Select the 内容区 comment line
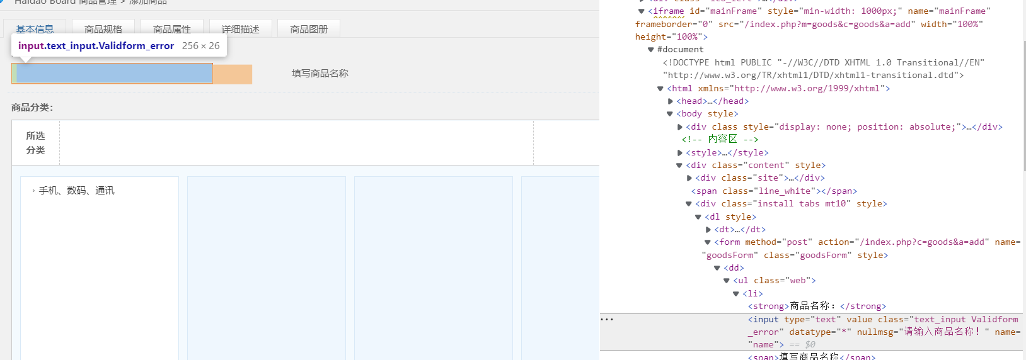This screenshot has width=1026, height=360. pos(720,140)
